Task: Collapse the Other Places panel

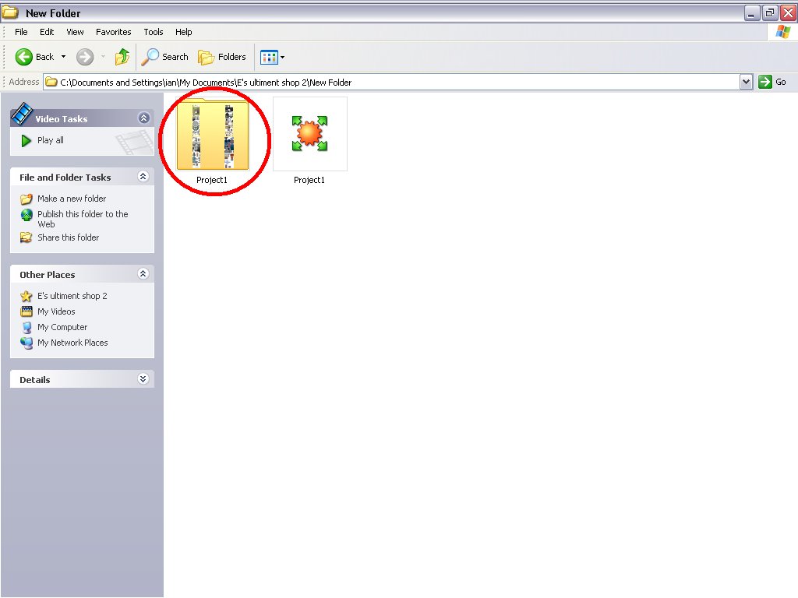Action: click(x=143, y=273)
